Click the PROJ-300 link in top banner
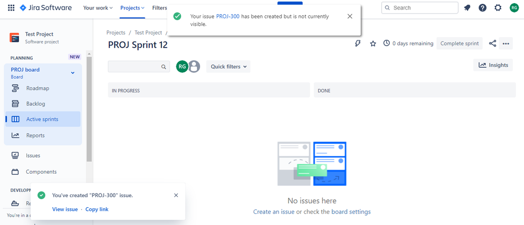Viewport: 524px width, 225px height. point(228,16)
